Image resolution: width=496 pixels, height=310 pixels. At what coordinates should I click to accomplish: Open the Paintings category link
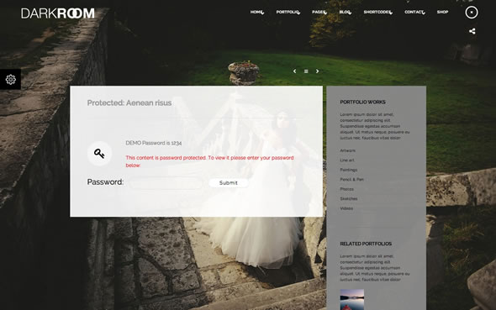point(349,170)
